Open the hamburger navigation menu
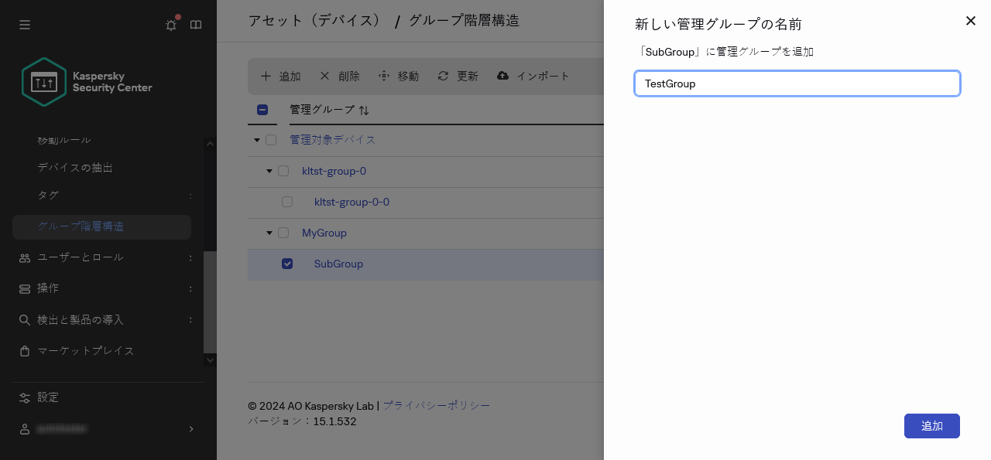Image resolution: width=991 pixels, height=460 pixels. tap(25, 25)
